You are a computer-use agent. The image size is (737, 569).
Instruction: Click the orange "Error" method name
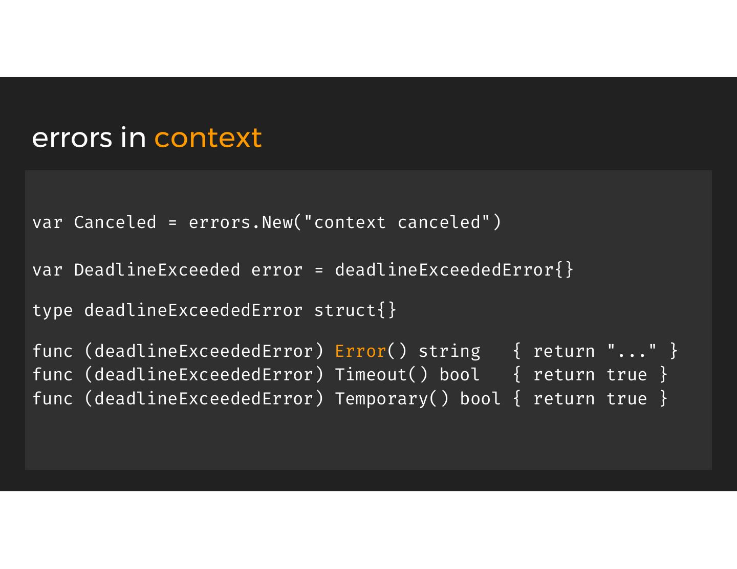tap(360, 351)
